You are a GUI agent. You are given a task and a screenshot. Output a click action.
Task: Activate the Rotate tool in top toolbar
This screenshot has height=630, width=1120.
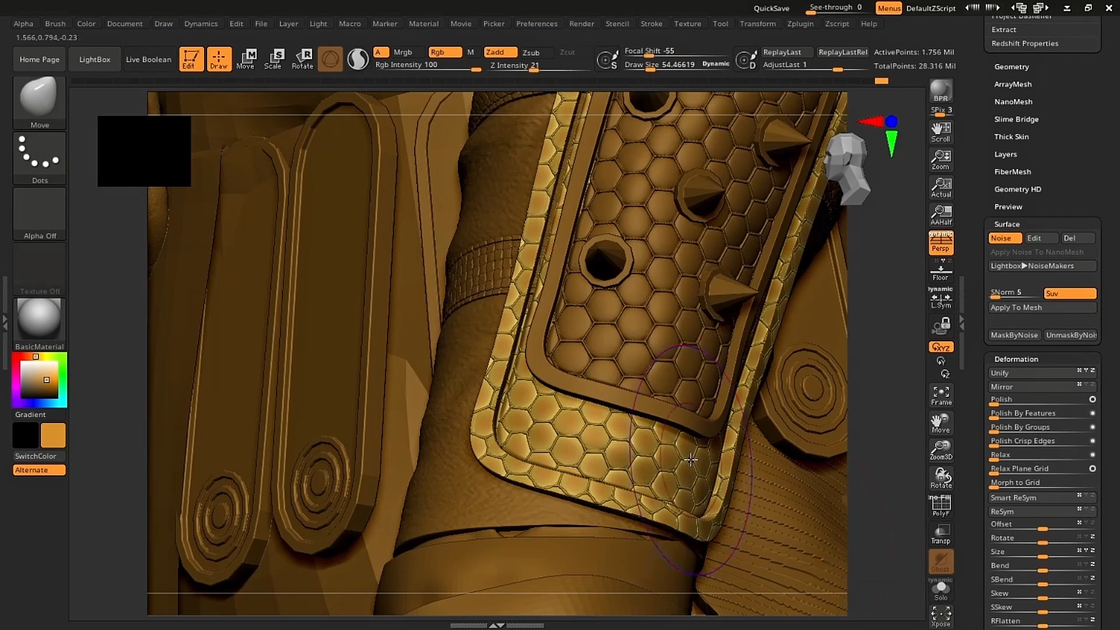click(303, 58)
